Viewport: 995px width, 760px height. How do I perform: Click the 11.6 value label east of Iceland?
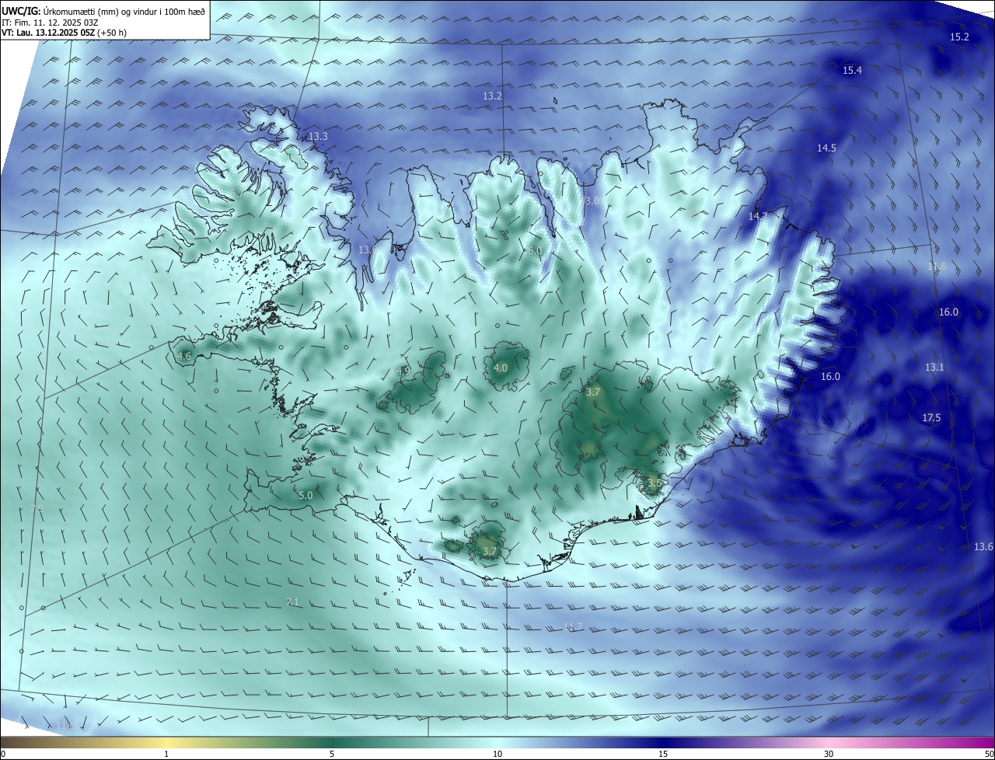click(937, 267)
